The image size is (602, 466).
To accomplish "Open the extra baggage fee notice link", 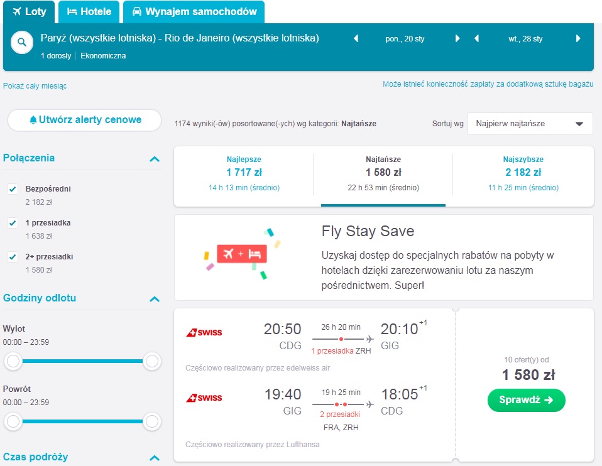I will [x=488, y=84].
